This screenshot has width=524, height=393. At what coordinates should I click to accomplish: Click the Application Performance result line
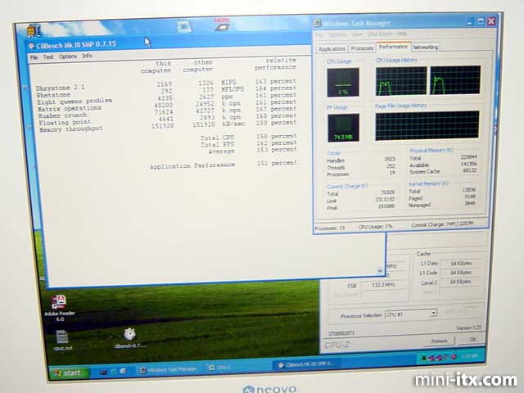click(x=224, y=165)
